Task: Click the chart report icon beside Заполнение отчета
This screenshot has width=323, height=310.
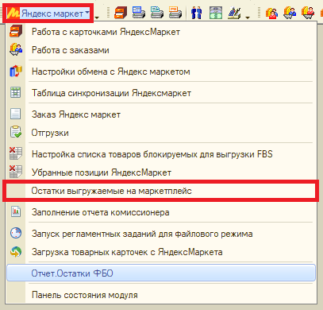Action: (x=16, y=211)
